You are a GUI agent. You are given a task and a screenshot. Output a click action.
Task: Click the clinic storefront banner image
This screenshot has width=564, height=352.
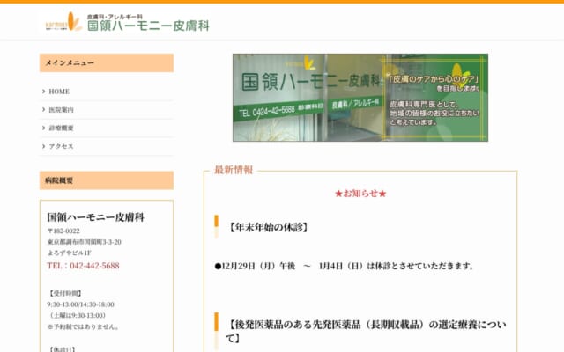360,98
